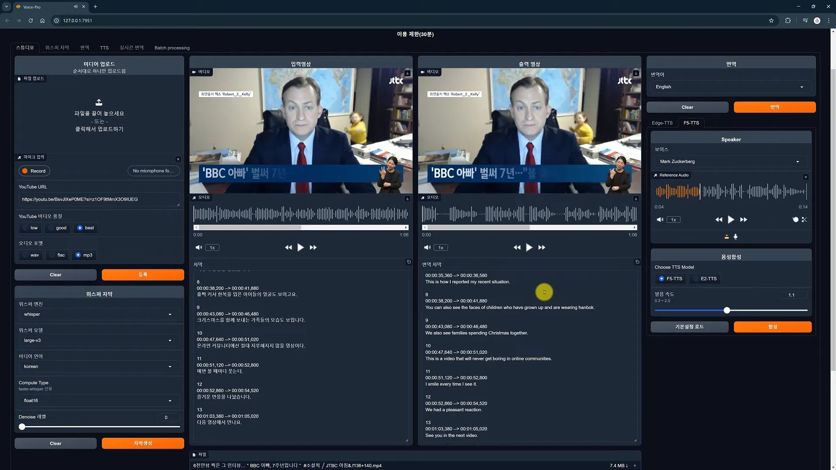Select the E2-TTS model radio button
The width and height of the screenshot is (836, 470).
695,279
